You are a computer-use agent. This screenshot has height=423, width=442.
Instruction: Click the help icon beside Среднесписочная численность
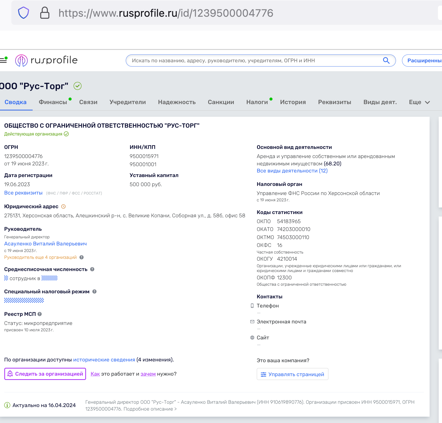click(x=92, y=269)
